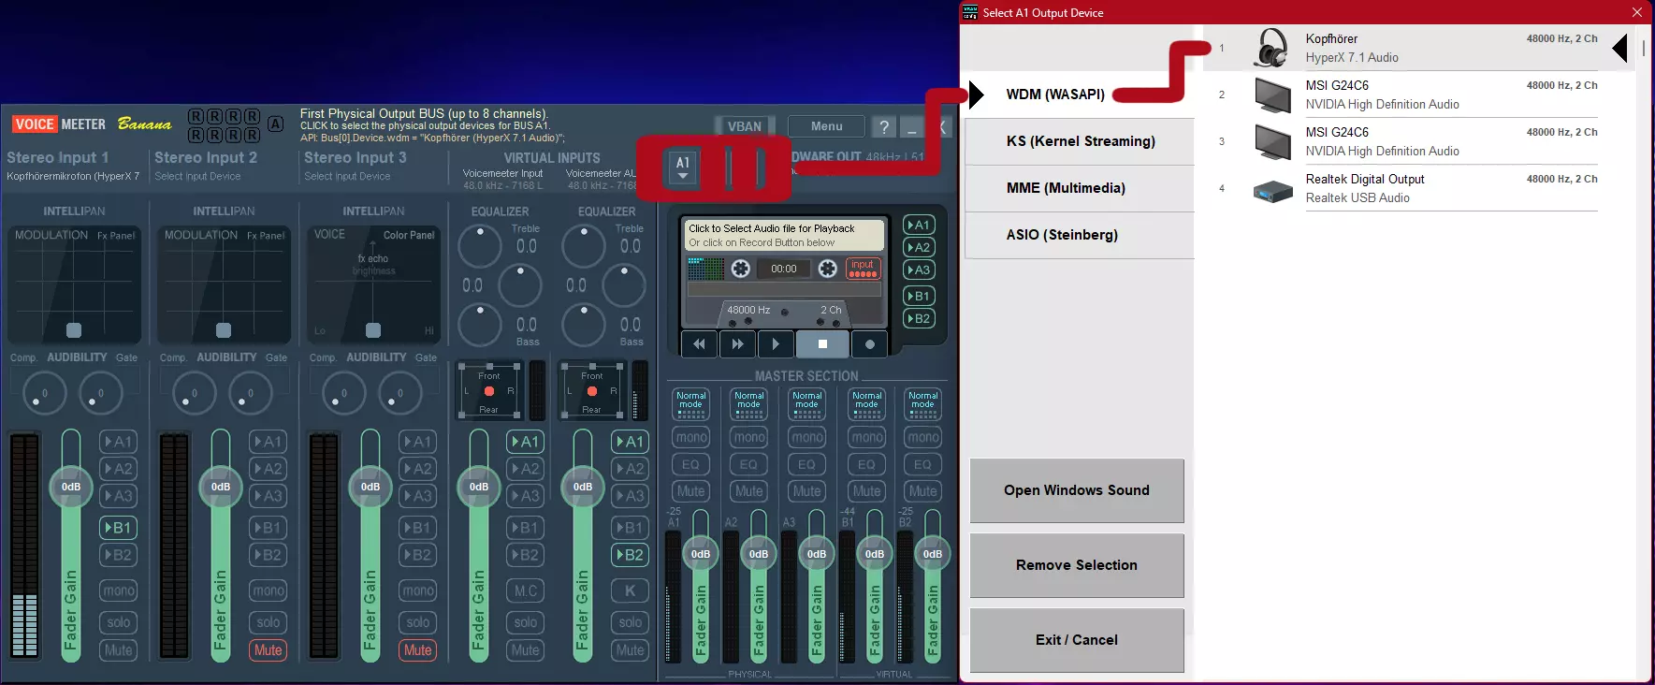The height and width of the screenshot is (685, 1655).
Task: Change Normal mode on master bus B2
Action: [x=923, y=404]
